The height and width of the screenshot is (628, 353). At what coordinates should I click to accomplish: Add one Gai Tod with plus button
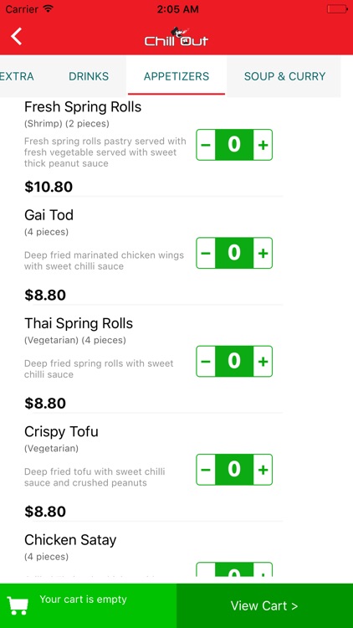(x=263, y=253)
